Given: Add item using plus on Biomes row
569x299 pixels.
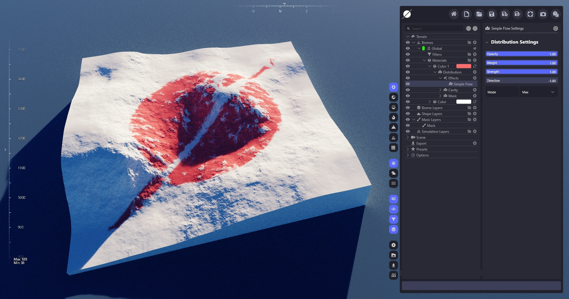Looking at the screenshot, I should click(x=475, y=42).
